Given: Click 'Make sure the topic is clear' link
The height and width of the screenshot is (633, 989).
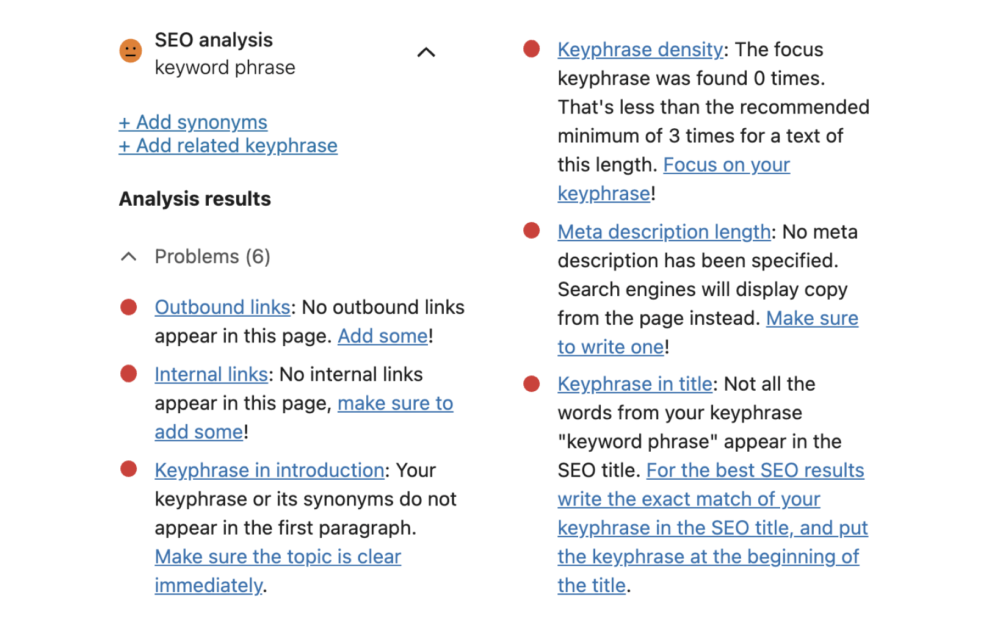Looking at the screenshot, I should pyautogui.click(x=278, y=557).
